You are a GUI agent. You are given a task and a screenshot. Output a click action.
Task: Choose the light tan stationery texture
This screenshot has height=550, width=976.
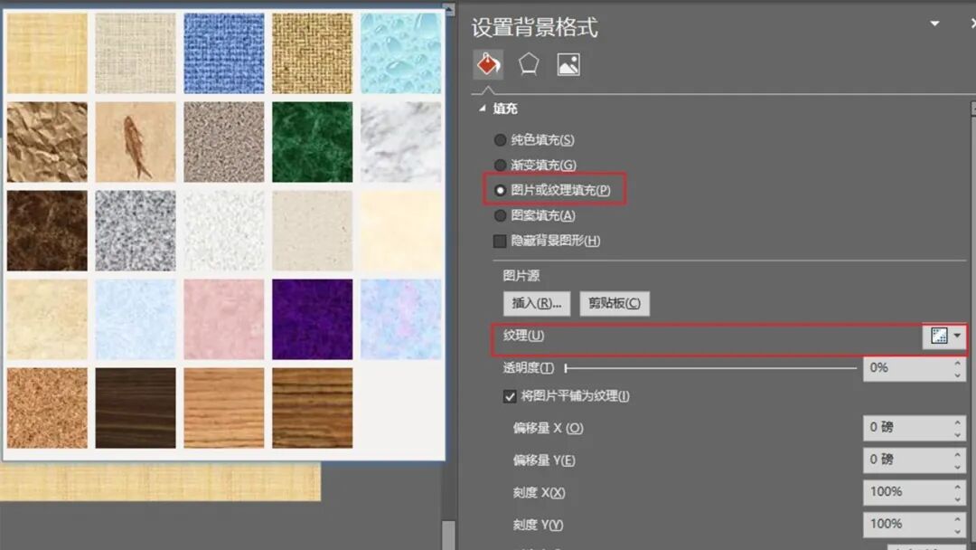pos(47,319)
